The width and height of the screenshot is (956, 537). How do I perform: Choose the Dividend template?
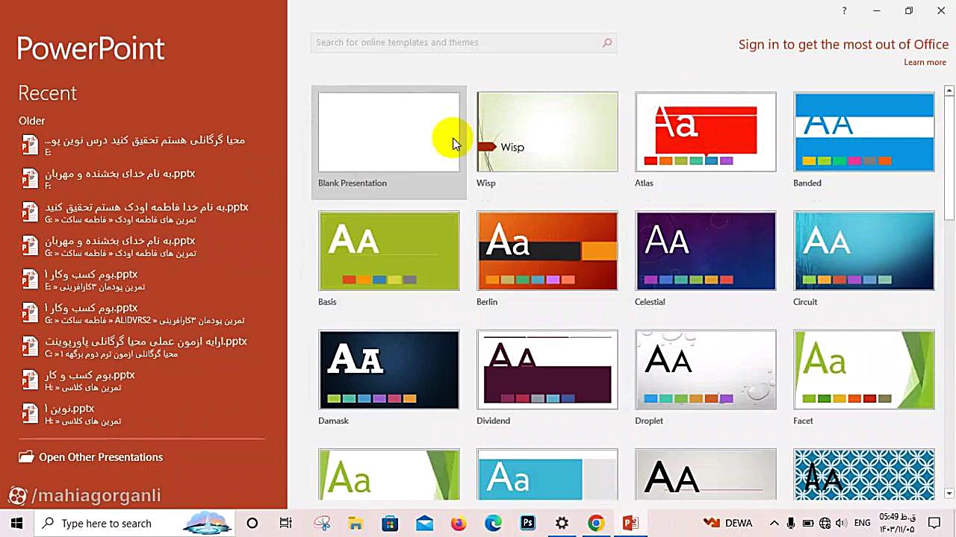coord(547,370)
